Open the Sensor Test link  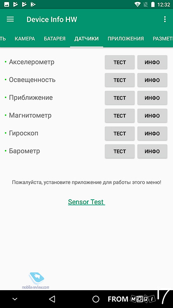[86, 202]
